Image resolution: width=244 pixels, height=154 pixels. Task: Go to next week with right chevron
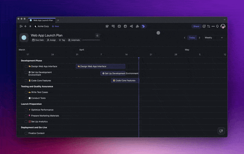[x=199, y=38]
